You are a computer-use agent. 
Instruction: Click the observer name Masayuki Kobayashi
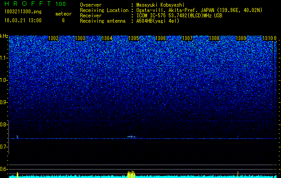point(160,5)
